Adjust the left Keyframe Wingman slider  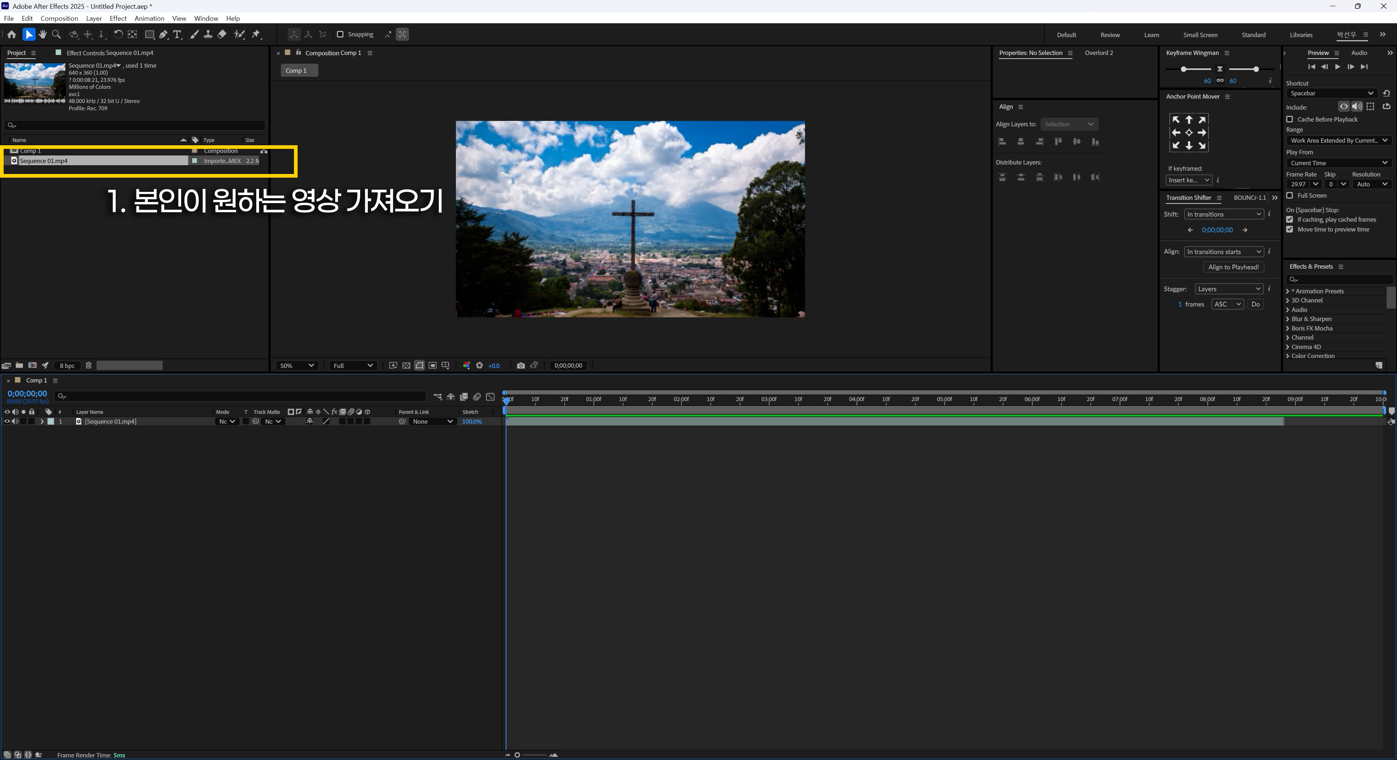[1183, 70]
